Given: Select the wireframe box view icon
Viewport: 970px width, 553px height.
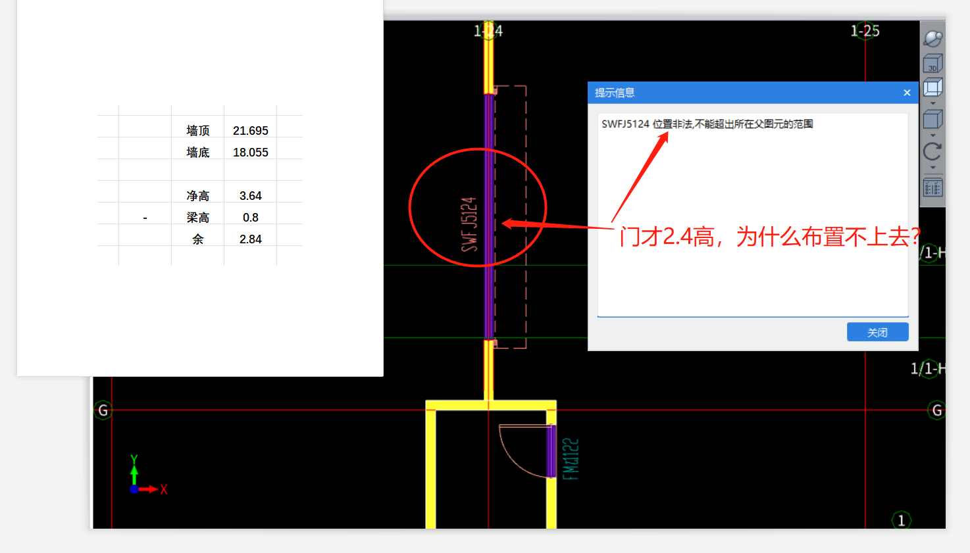Looking at the screenshot, I should [x=932, y=87].
